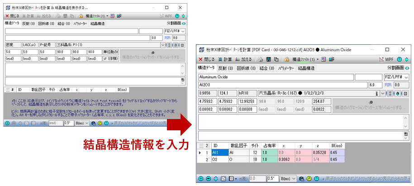Image resolution: width=414 pixels, height=186 pixels.
Task: Click 分割画面 arrows in Aluminum Oxide window
Action: [x=407, y=68]
